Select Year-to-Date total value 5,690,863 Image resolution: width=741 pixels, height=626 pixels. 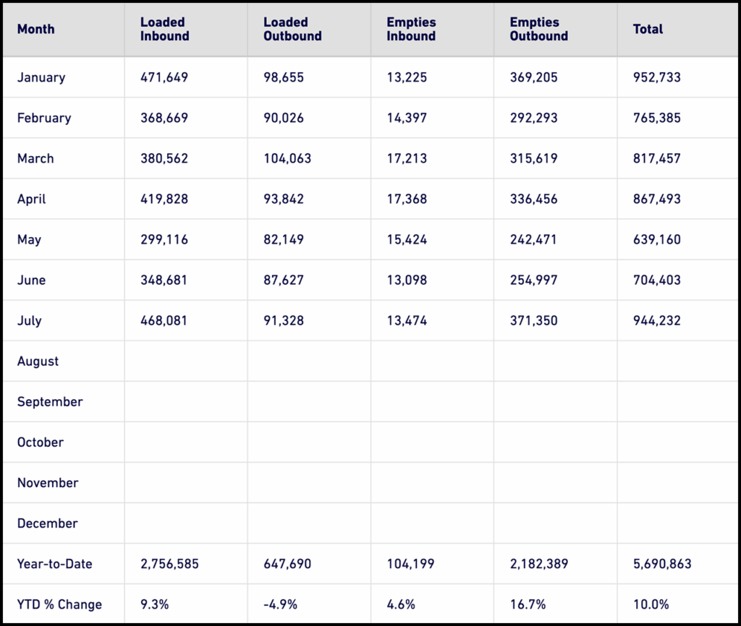[x=661, y=563]
